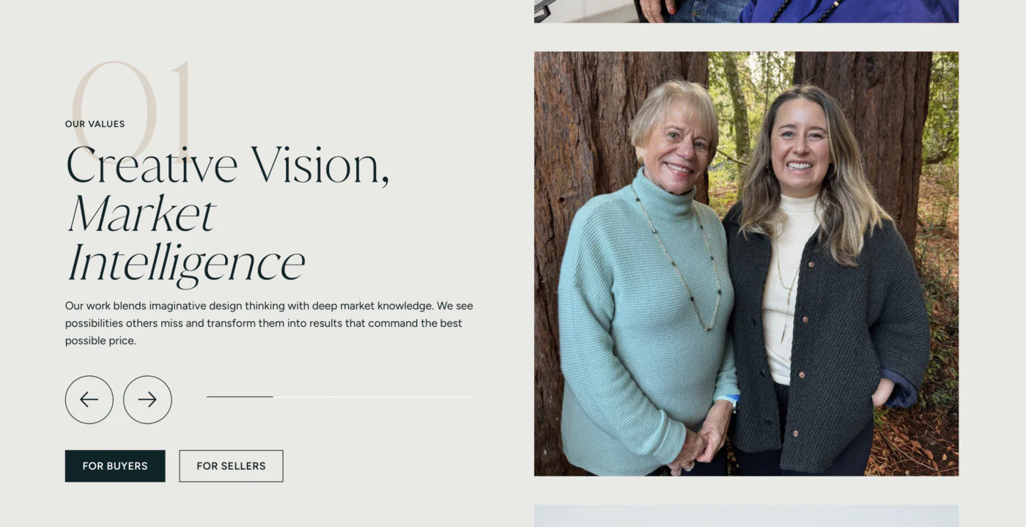The height and width of the screenshot is (527, 1026).
Task: Click the dark filled FOR BUYERS primary button
Action: click(115, 465)
